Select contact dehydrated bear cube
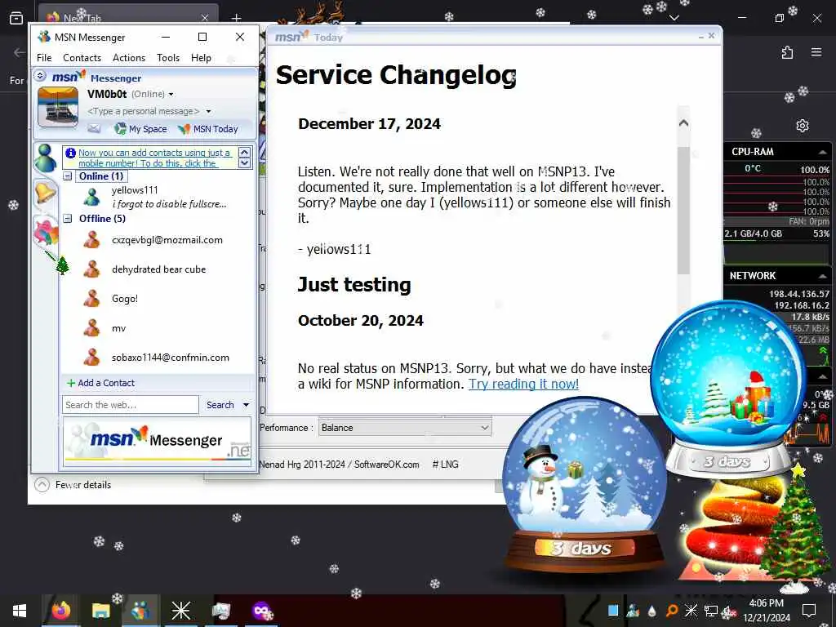Image resolution: width=836 pixels, height=627 pixels. 158,269
